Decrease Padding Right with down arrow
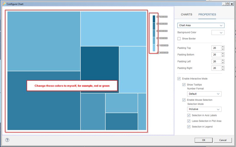 tap(223, 69)
